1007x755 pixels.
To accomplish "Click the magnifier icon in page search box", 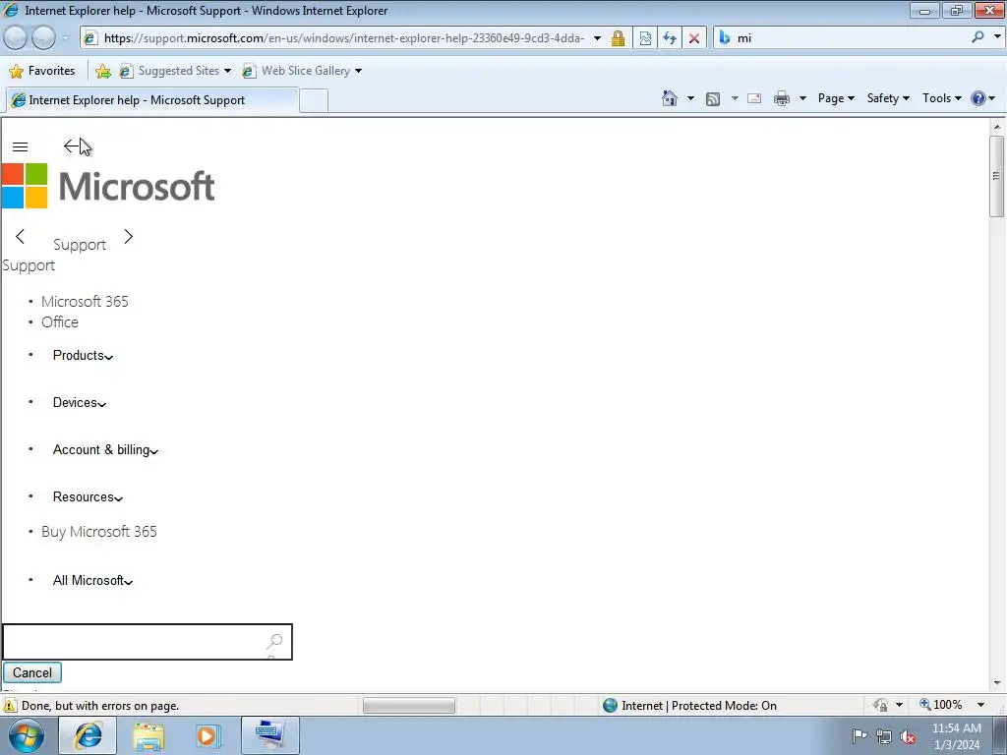I will tap(275, 641).
